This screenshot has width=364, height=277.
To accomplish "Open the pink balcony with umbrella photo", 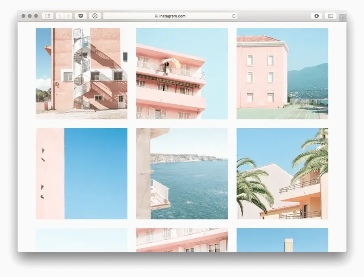I will pyautogui.click(x=182, y=73).
